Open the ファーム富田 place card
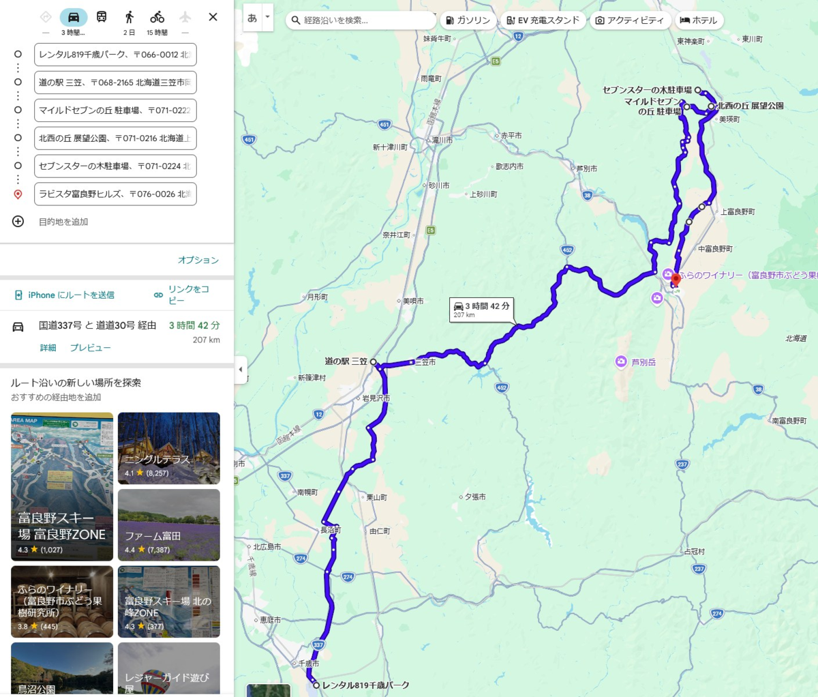The image size is (818, 697). 169,525
